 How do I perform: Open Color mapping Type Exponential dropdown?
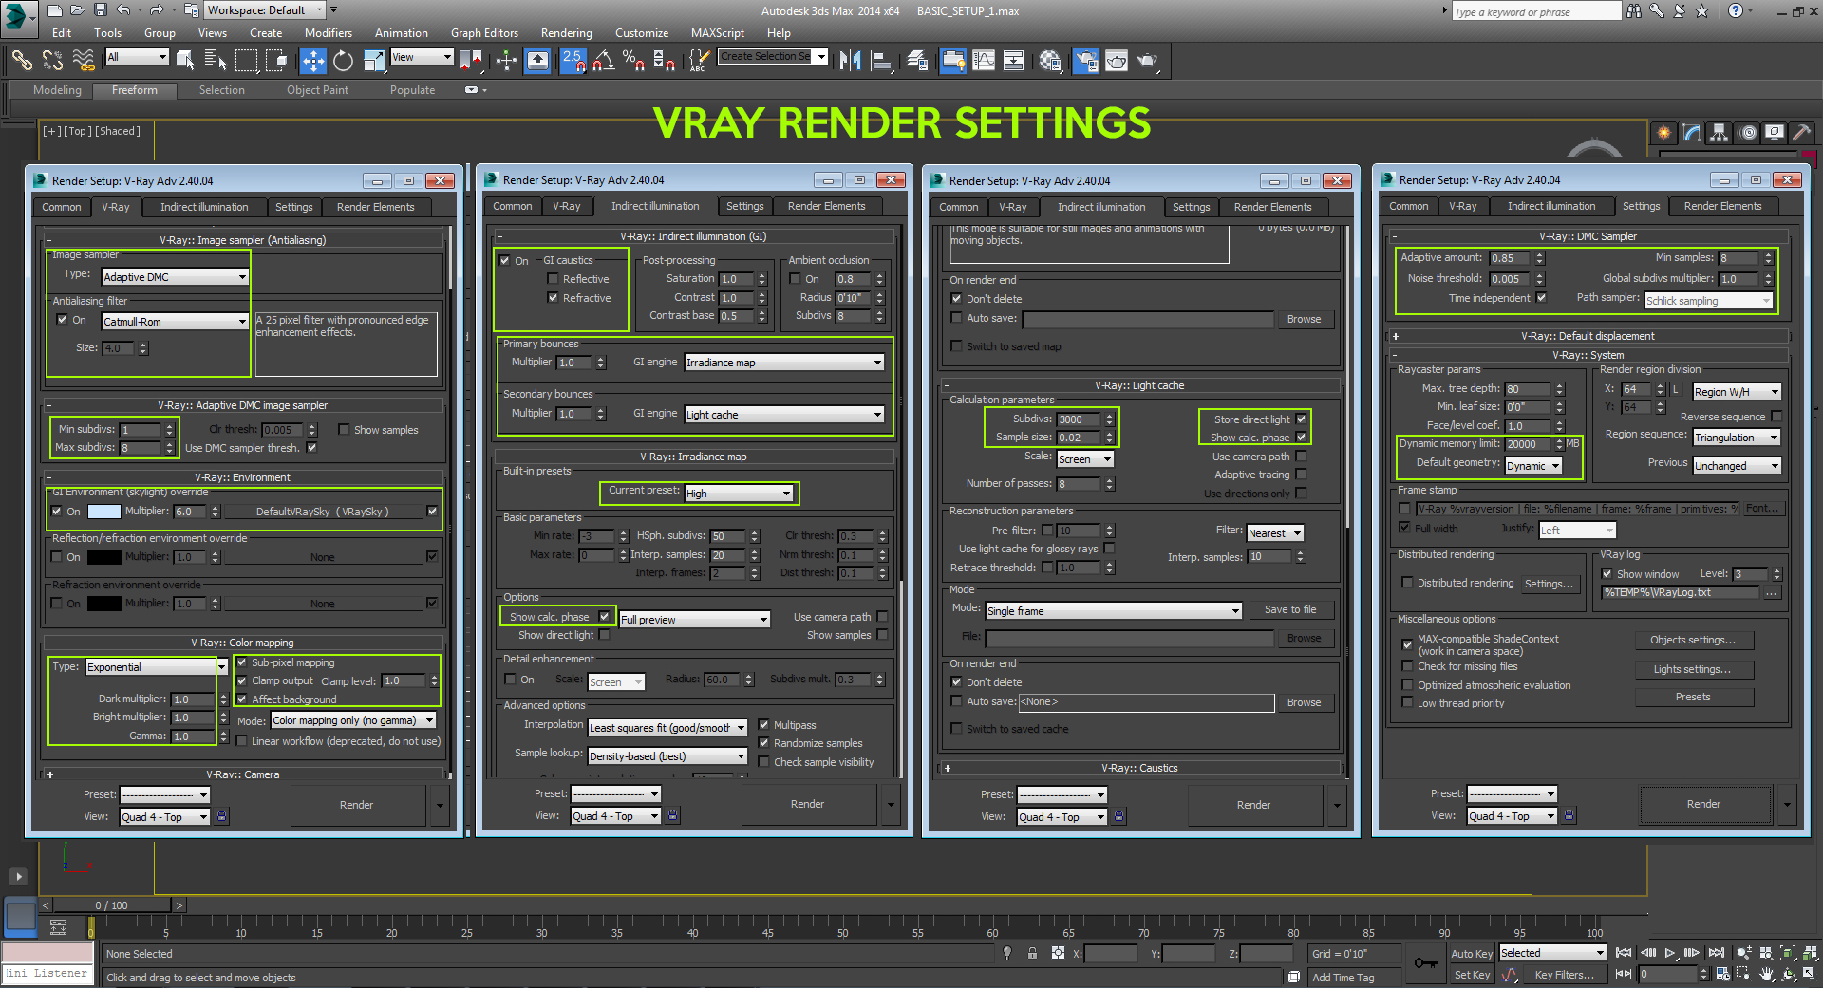(157, 667)
